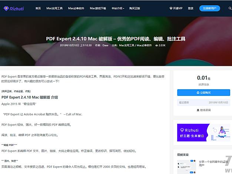Open the 购买正版 menu item
232x174 pixels.
tap(135, 8)
